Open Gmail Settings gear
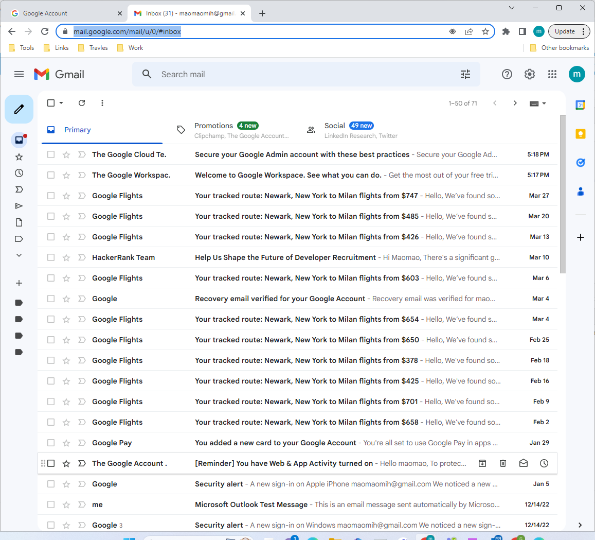 point(530,74)
